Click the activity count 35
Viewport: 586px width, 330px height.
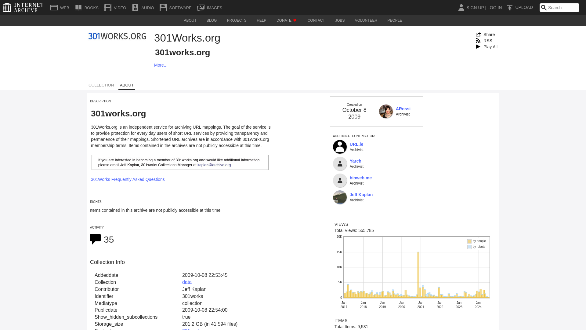pos(109,240)
